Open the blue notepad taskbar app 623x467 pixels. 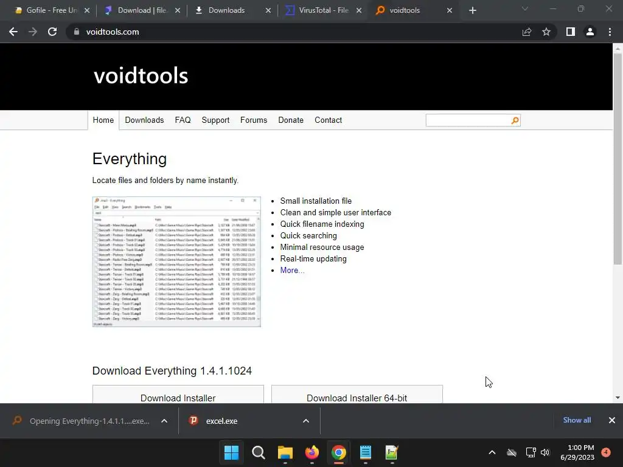pyautogui.click(x=365, y=452)
